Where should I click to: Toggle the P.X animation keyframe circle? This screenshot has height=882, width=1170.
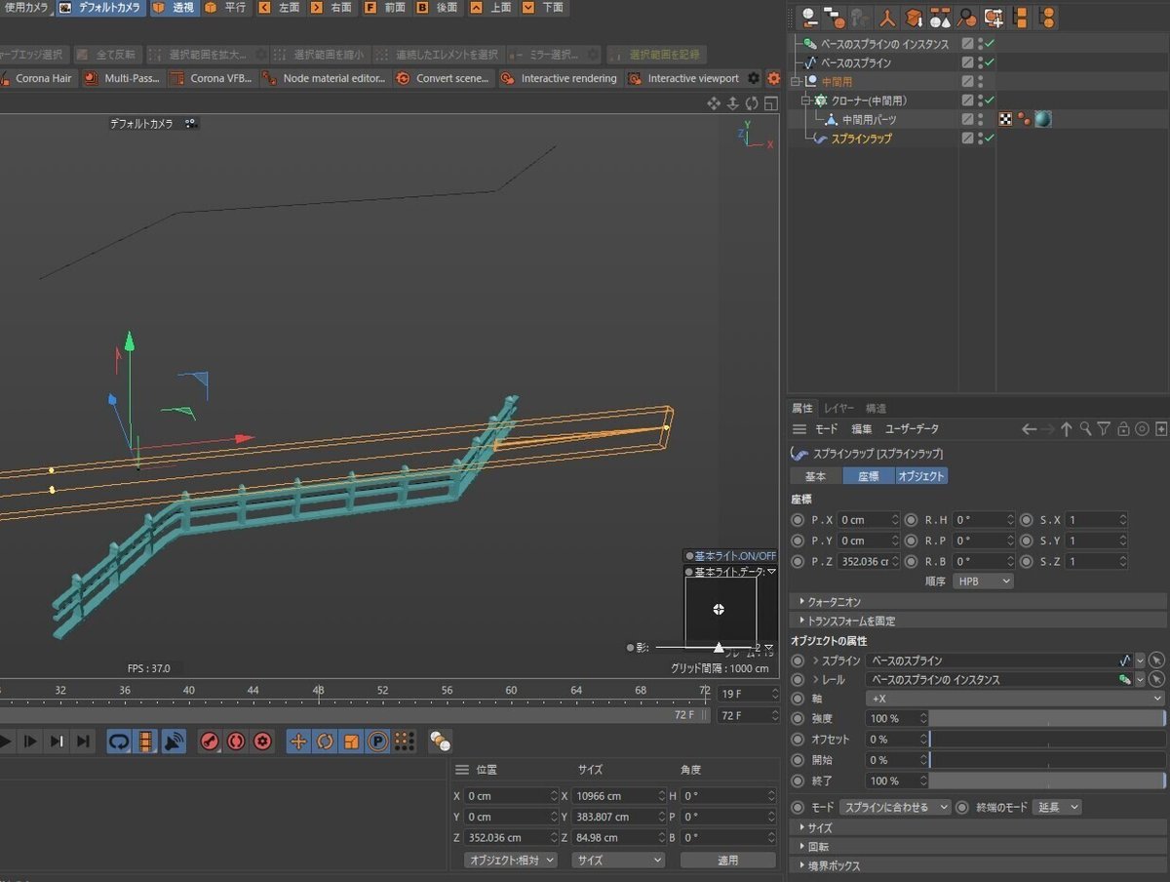point(798,520)
